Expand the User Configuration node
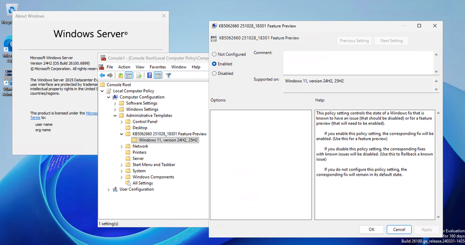465x245 pixels. pyautogui.click(x=109, y=189)
